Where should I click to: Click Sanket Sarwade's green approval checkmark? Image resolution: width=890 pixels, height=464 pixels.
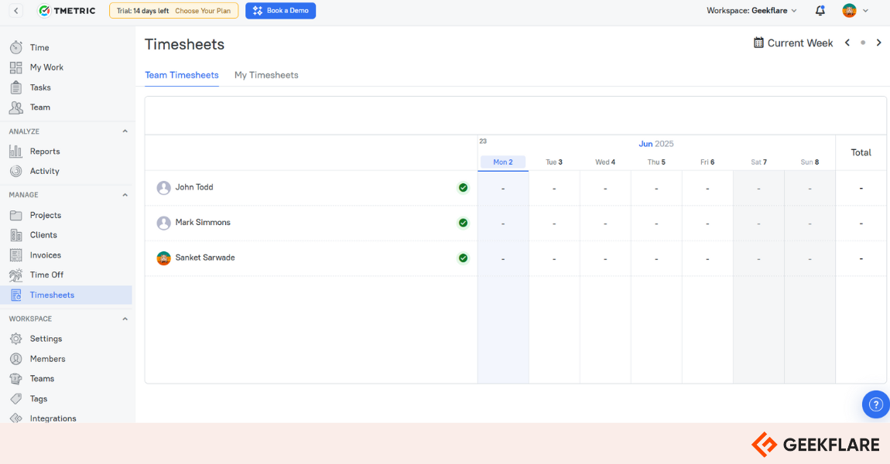coord(463,258)
